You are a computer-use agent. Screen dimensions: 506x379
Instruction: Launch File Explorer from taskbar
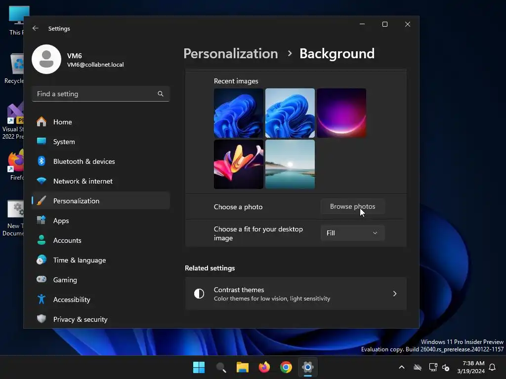[x=242, y=367]
